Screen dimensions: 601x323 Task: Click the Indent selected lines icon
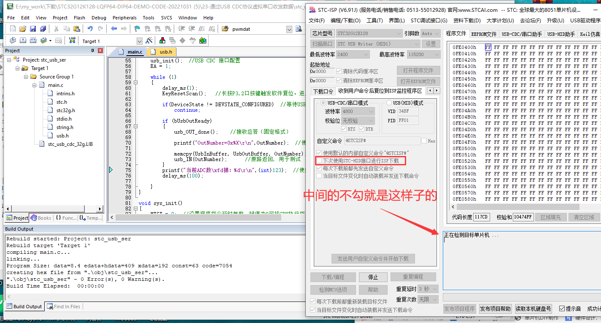pos(182,29)
